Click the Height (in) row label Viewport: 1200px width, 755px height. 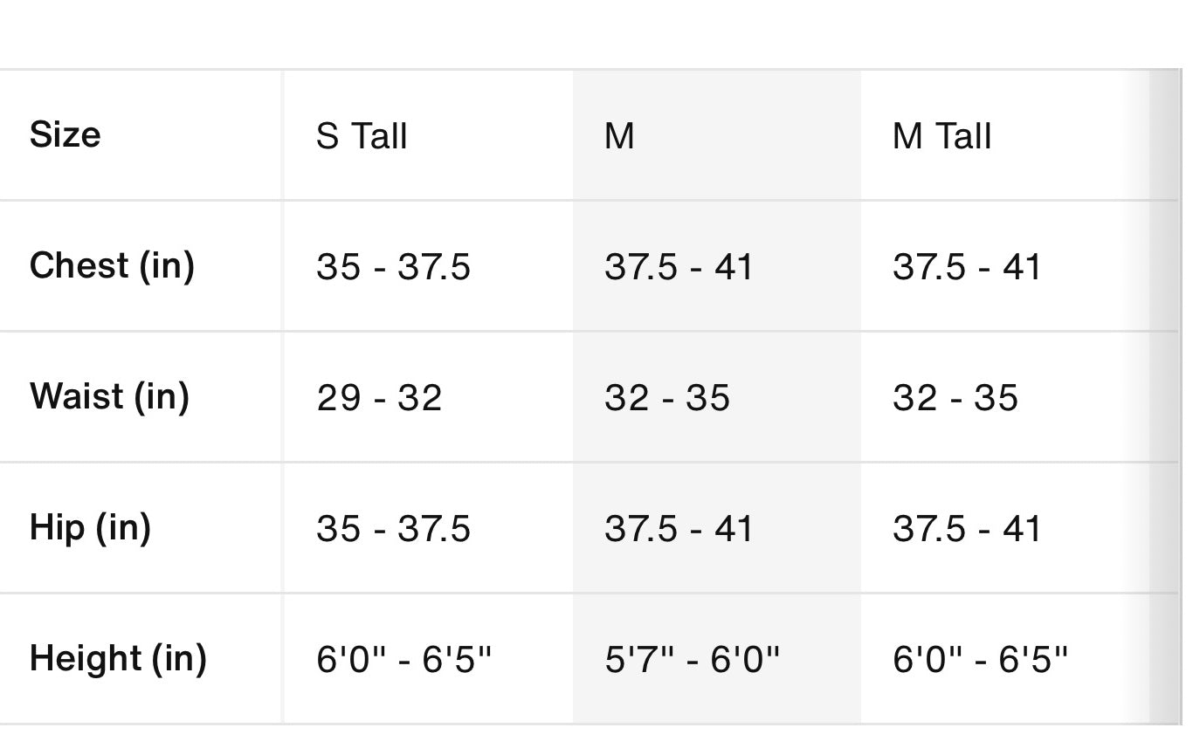pos(118,658)
